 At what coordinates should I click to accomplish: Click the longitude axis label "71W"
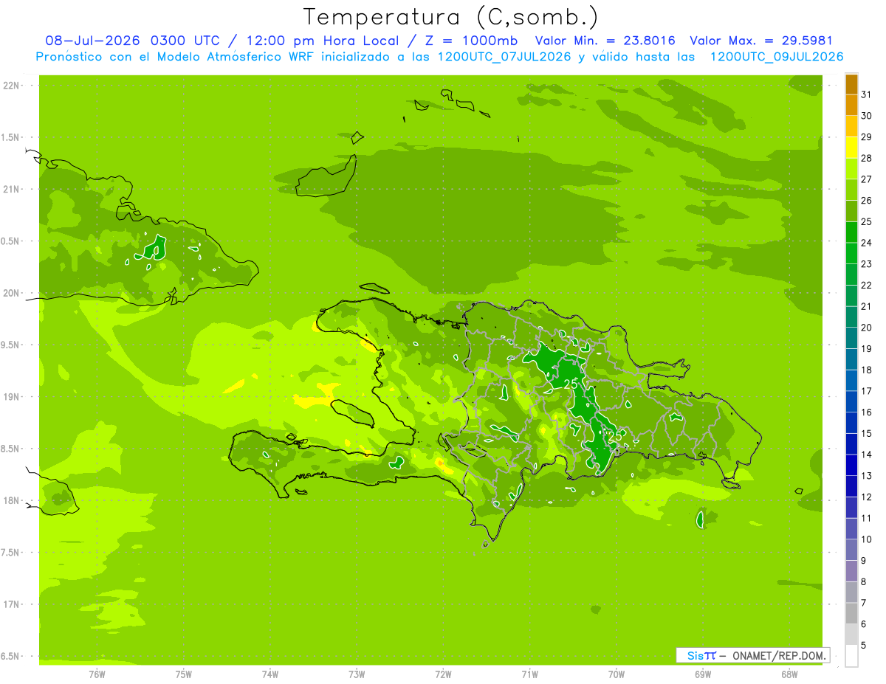point(530,674)
